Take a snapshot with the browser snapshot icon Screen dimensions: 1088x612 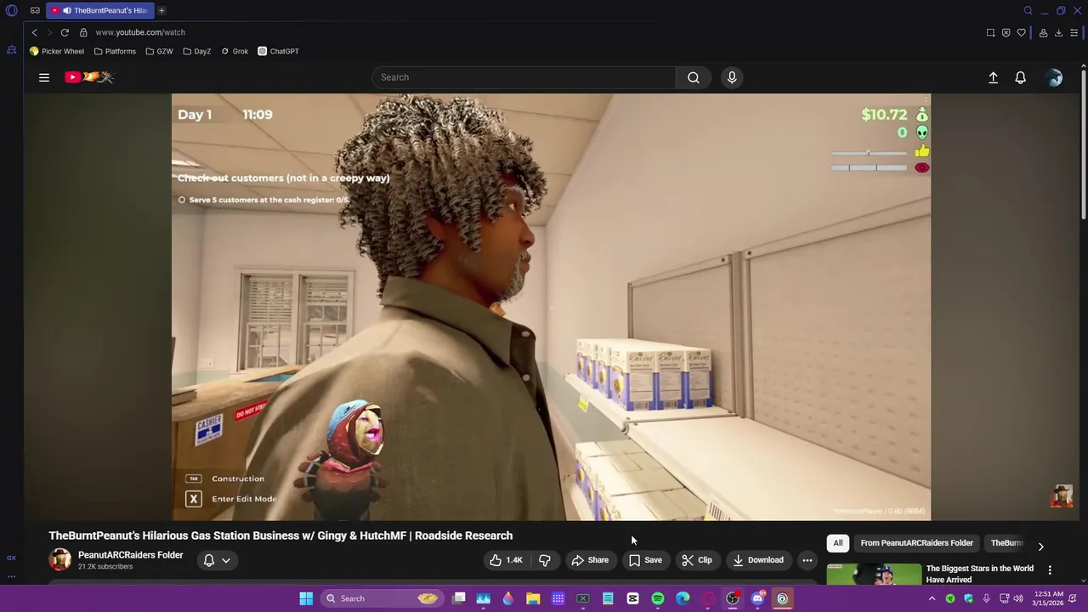(990, 32)
